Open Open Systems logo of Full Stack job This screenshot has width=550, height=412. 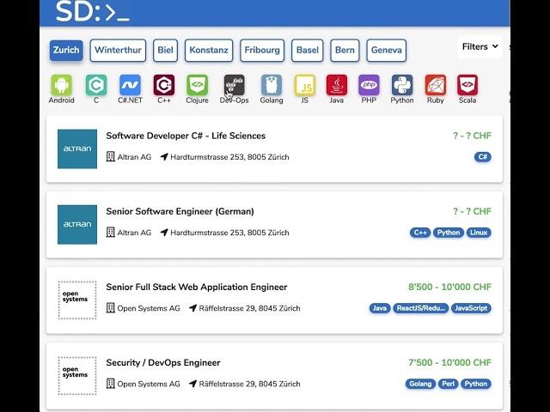(77, 300)
